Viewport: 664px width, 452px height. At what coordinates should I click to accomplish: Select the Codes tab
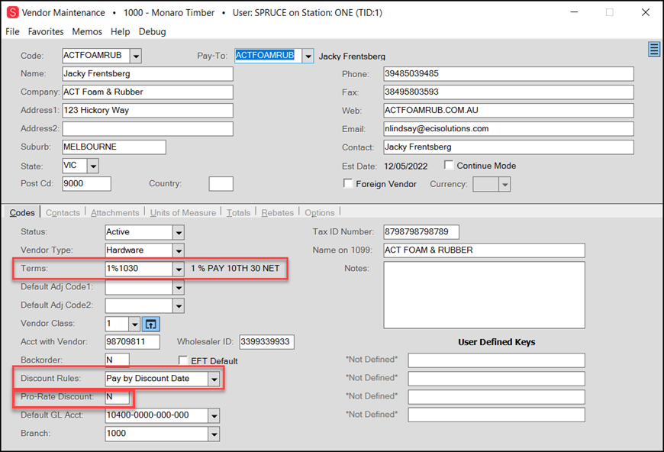[x=22, y=213]
